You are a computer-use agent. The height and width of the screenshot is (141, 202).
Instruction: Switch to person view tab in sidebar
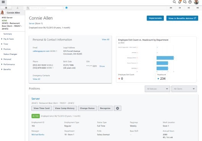tap(18, 8)
